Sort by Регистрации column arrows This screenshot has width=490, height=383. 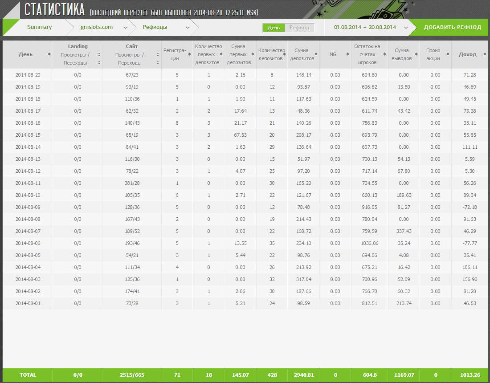[190, 54]
